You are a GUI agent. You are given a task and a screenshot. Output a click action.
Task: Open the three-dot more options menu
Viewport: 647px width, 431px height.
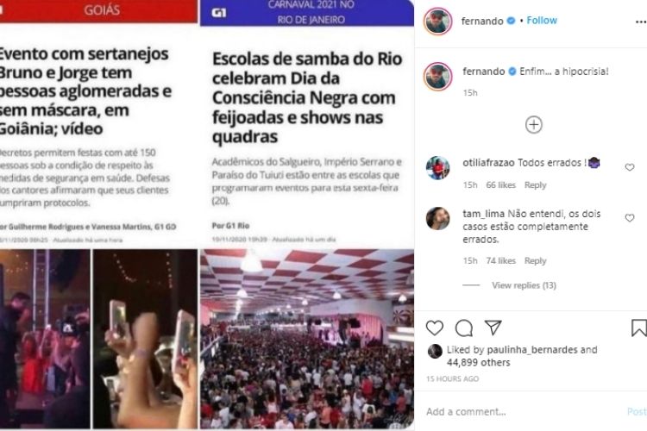(641, 22)
